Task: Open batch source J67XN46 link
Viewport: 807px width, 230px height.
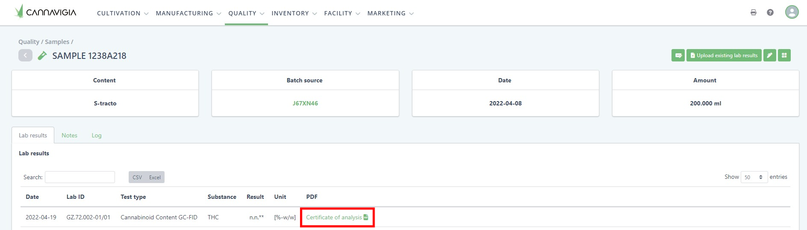Action: click(x=305, y=103)
